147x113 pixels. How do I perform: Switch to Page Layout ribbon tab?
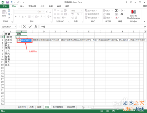[x=32, y=6]
